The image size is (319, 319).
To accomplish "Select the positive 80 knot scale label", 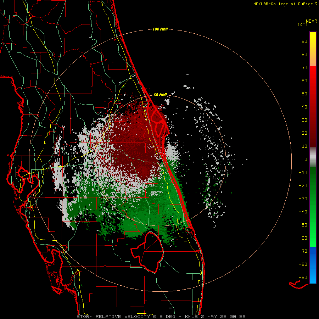I will (304, 54).
